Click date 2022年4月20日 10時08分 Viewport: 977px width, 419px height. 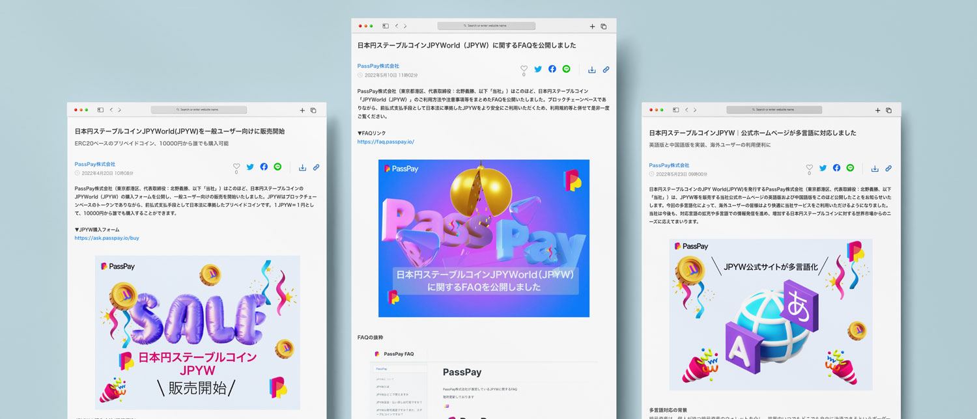coord(107,173)
